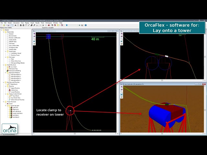The width and height of the screenshot is (207, 155).
Task: Open the Model menu
Action: pos(10,23)
